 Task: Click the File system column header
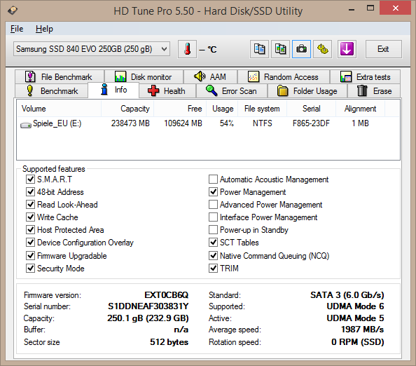(x=263, y=109)
